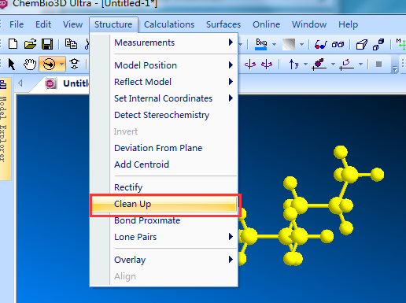Choose the hand Translate tool

[x=30, y=64]
